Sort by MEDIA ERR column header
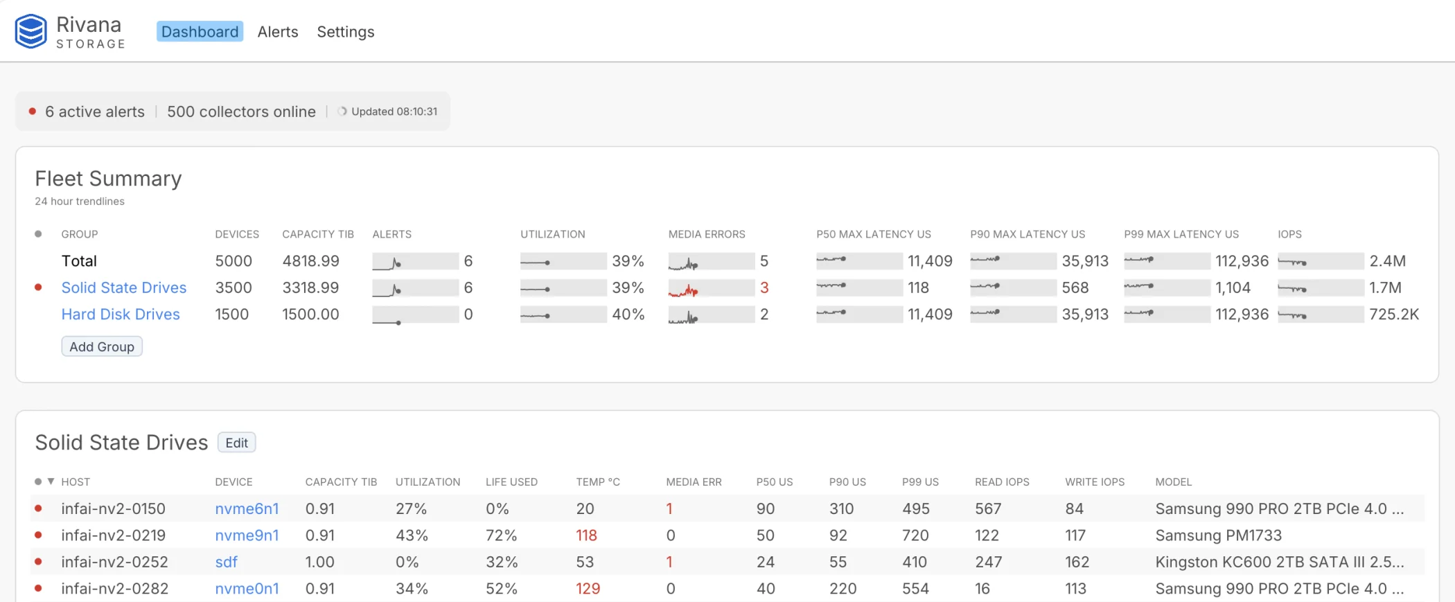The width and height of the screenshot is (1455, 602). click(x=694, y=481)
